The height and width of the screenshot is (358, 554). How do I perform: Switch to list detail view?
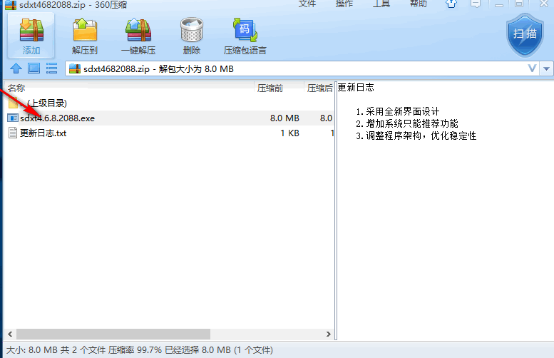coord(51,68)
